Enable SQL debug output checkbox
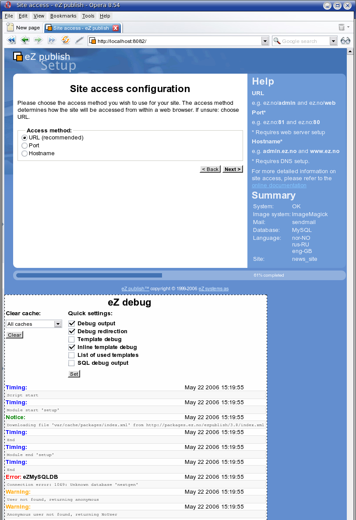This screenshot has height=520, width=356. pos(71,363)
